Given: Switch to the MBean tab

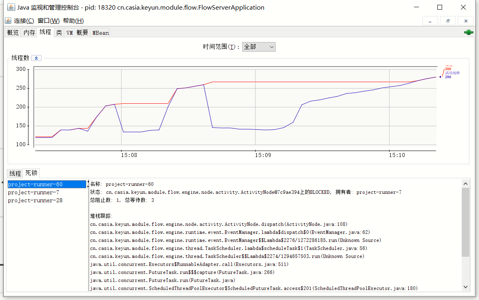Looking at the screenshot, I should click(101, 32).
